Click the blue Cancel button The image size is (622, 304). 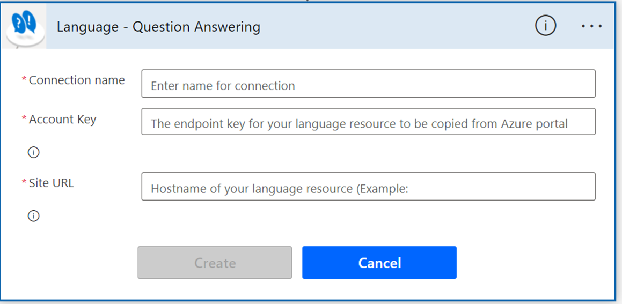point(379,263)
